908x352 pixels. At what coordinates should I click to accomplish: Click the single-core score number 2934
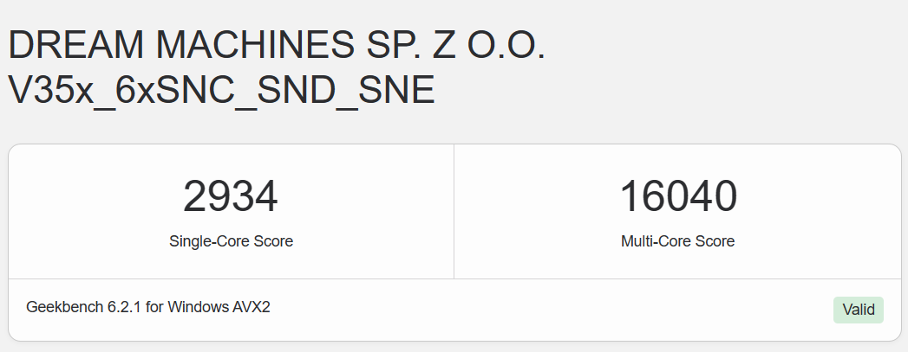[x=230, y=196]
